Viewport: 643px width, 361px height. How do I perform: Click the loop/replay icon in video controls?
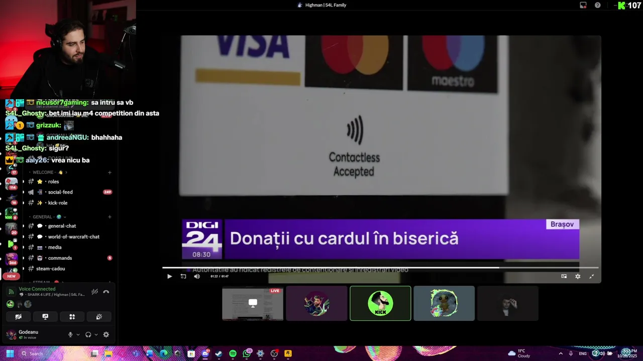click(x=183, y=276)
